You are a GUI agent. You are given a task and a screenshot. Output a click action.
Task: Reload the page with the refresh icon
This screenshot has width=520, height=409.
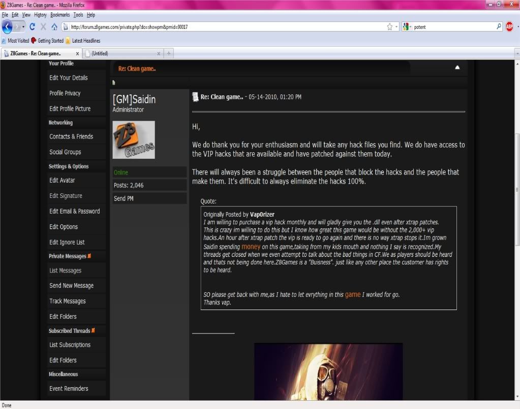click(x=32, y=27)
